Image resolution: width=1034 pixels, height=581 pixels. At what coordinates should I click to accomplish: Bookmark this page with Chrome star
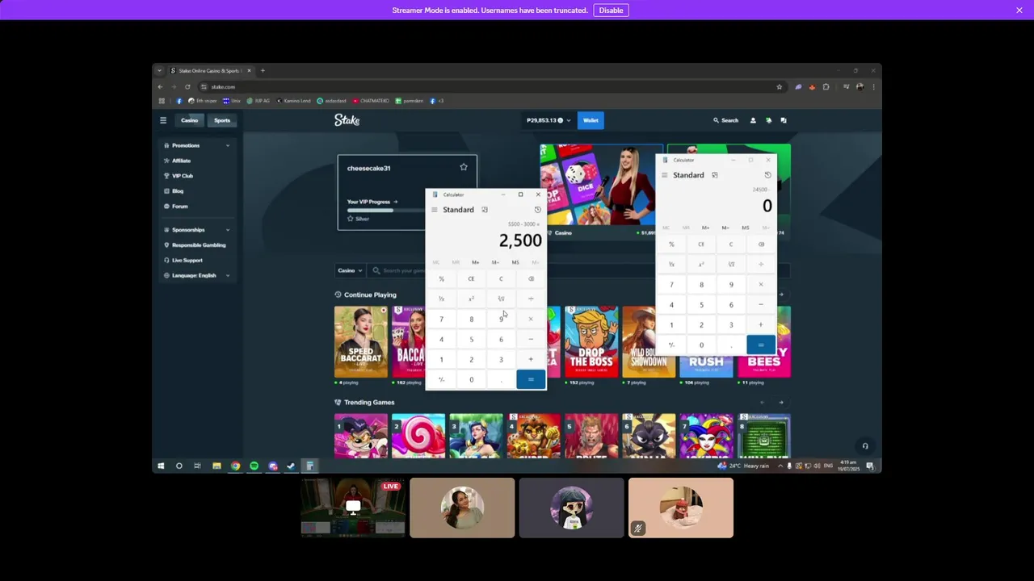779,86
